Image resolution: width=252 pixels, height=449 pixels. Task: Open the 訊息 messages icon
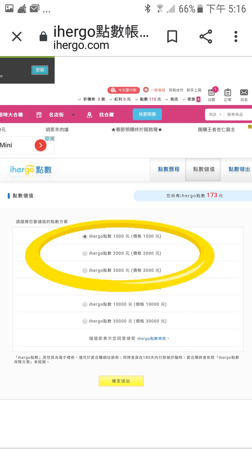[244, 94]
